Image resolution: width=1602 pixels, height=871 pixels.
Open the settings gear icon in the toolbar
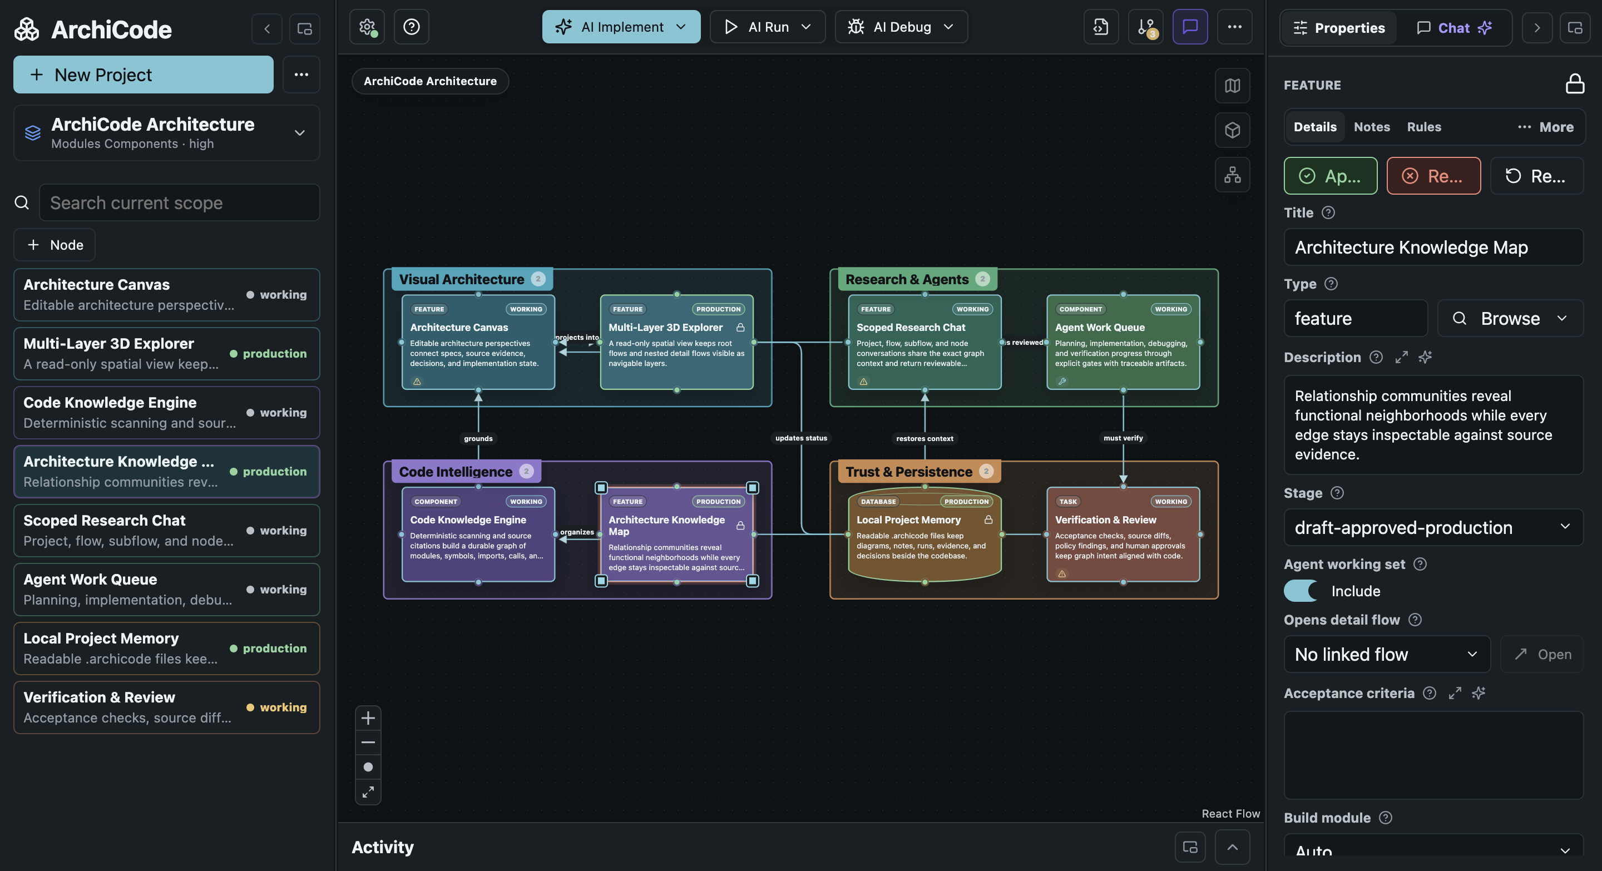click(367, 27)
